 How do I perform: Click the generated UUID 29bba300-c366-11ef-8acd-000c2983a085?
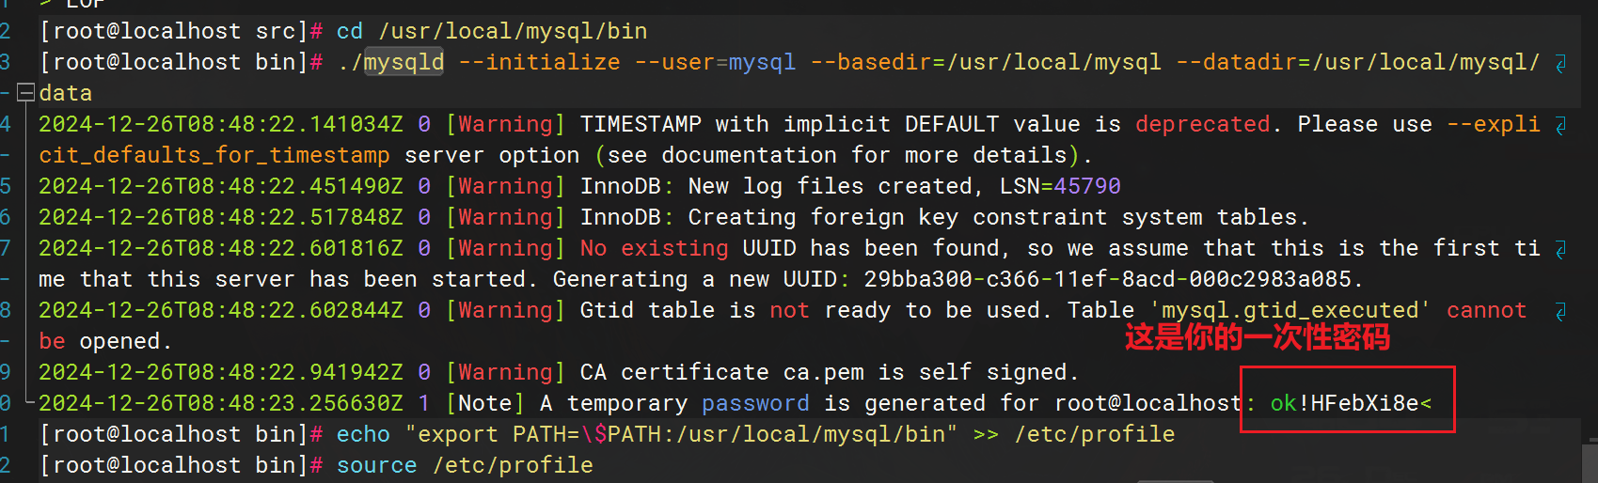click(1107, 279)
